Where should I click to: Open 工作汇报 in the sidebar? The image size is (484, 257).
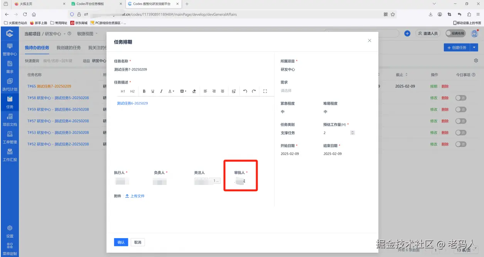click(x=10, y=155)
